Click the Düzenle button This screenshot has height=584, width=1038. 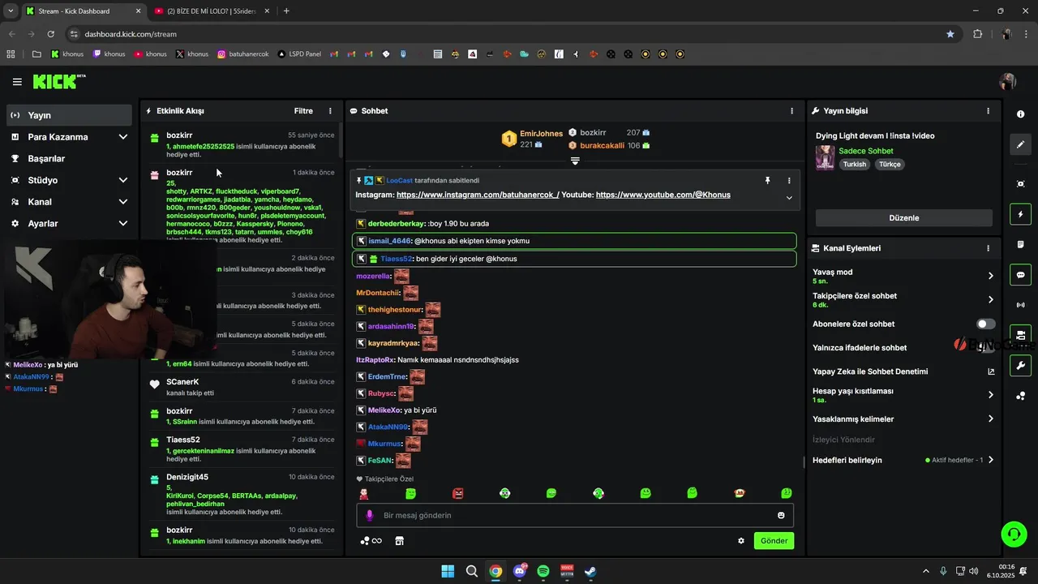tap(903, 218)
